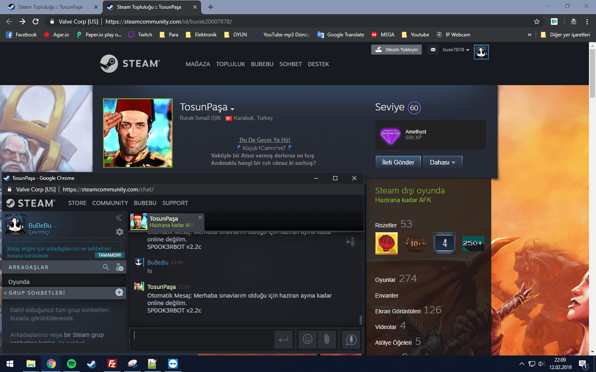Open TeamViewer from the taskbar
This screenshot has height=372, width=596.
[173, 364]
